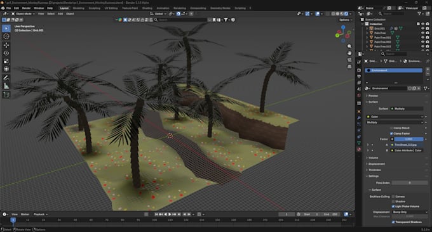Open the Object Mode dropdown

coord(23,14)
